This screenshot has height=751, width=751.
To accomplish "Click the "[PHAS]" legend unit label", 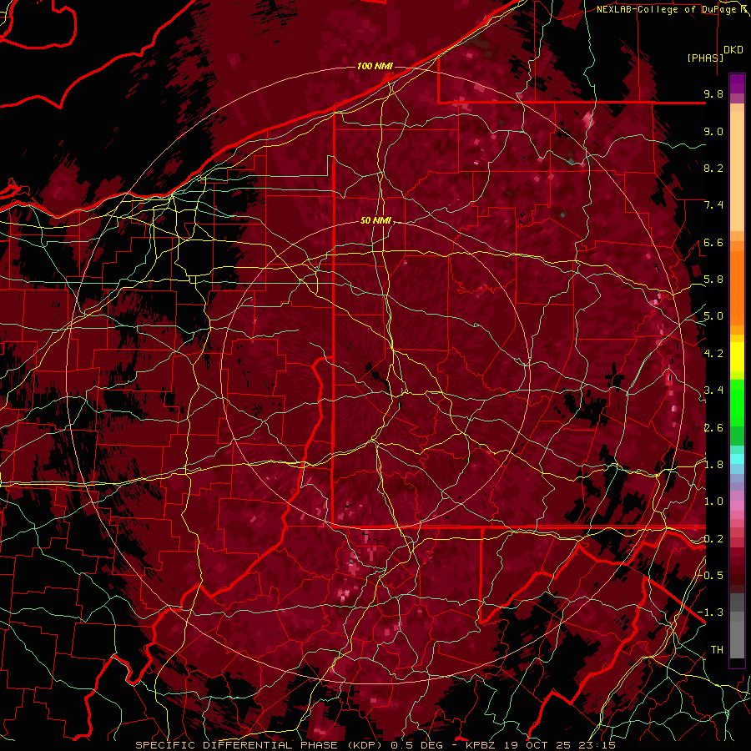I will [x=705, y=58].
